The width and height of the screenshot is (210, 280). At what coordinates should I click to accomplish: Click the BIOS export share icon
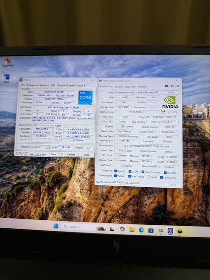[x=163, y=112]
